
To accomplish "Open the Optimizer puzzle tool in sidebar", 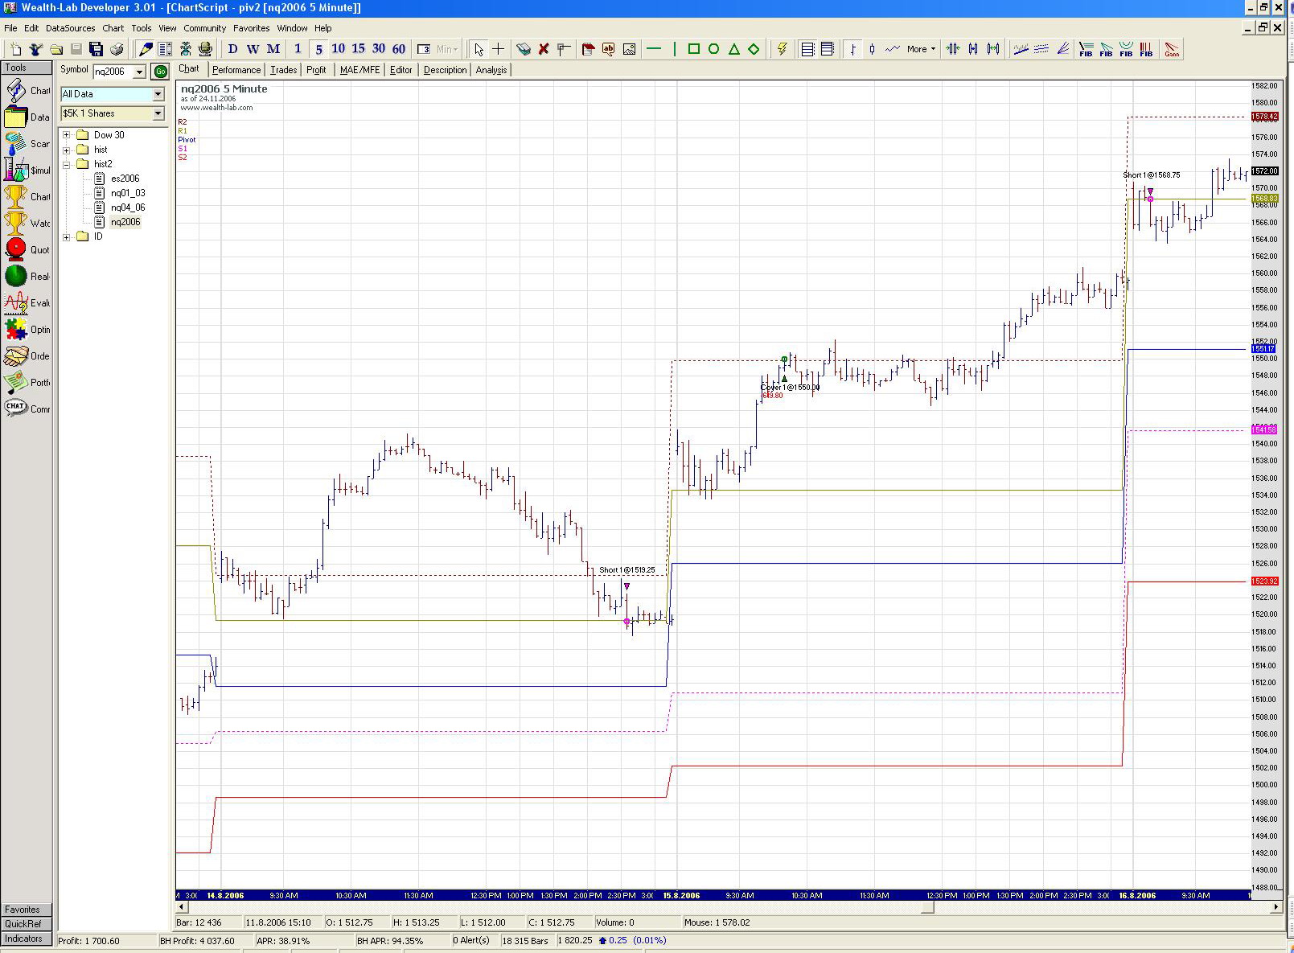I will (27, 330).
